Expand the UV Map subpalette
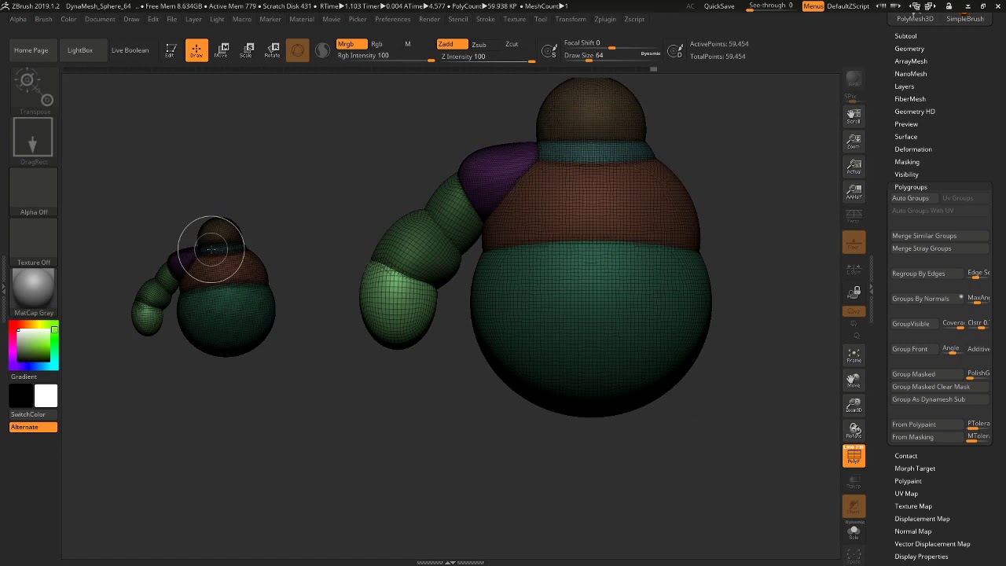This screenshot has width=1006, height=566. [x=906, y=494]
